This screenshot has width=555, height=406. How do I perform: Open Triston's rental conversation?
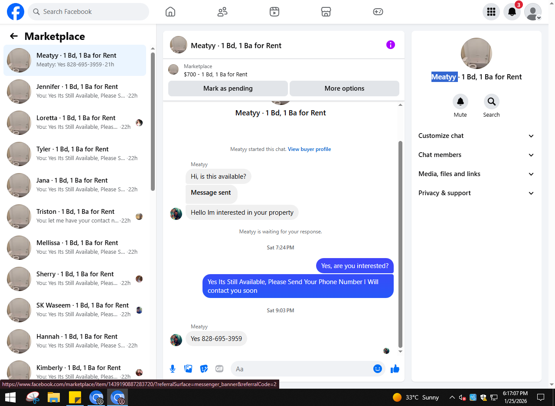(75, 216)
